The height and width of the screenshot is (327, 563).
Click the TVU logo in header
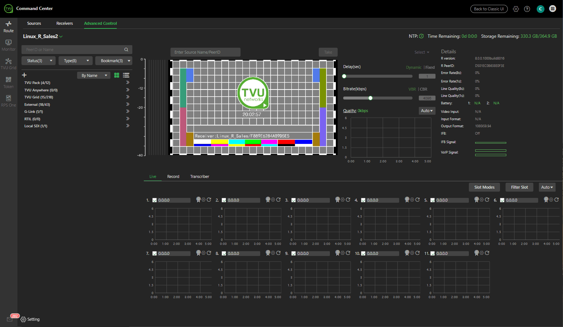8,9
